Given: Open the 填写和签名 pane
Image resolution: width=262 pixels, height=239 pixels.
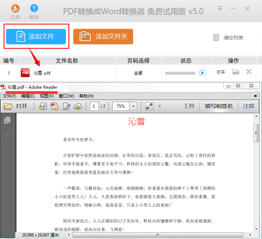Looking at the screenshot, I should coord(219,106).
